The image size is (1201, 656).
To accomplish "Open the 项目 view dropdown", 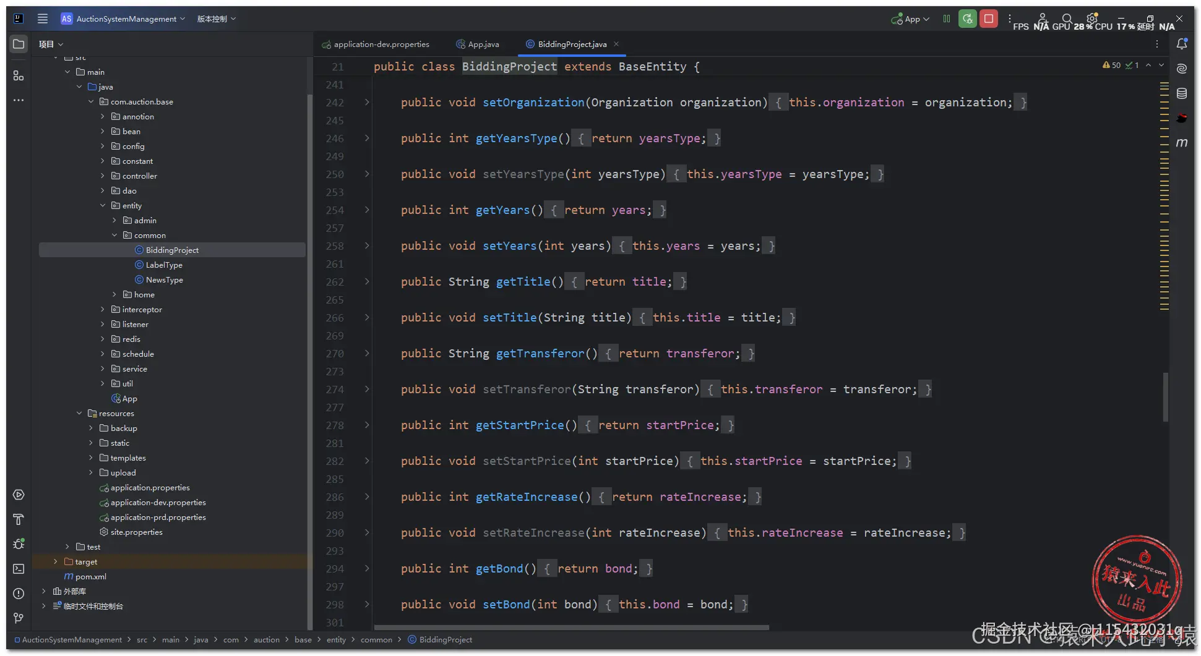I will [x=51, y=44].
